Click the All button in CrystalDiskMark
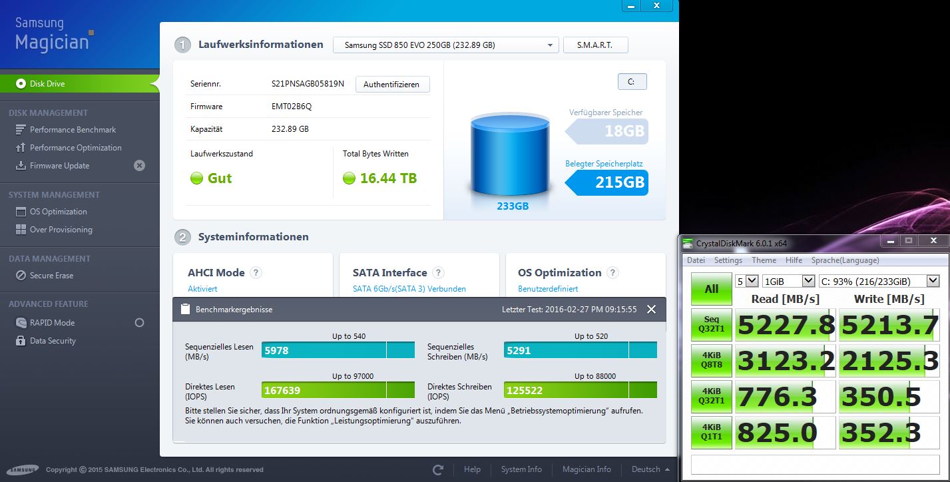950x482 pixels. pos(712,289)
